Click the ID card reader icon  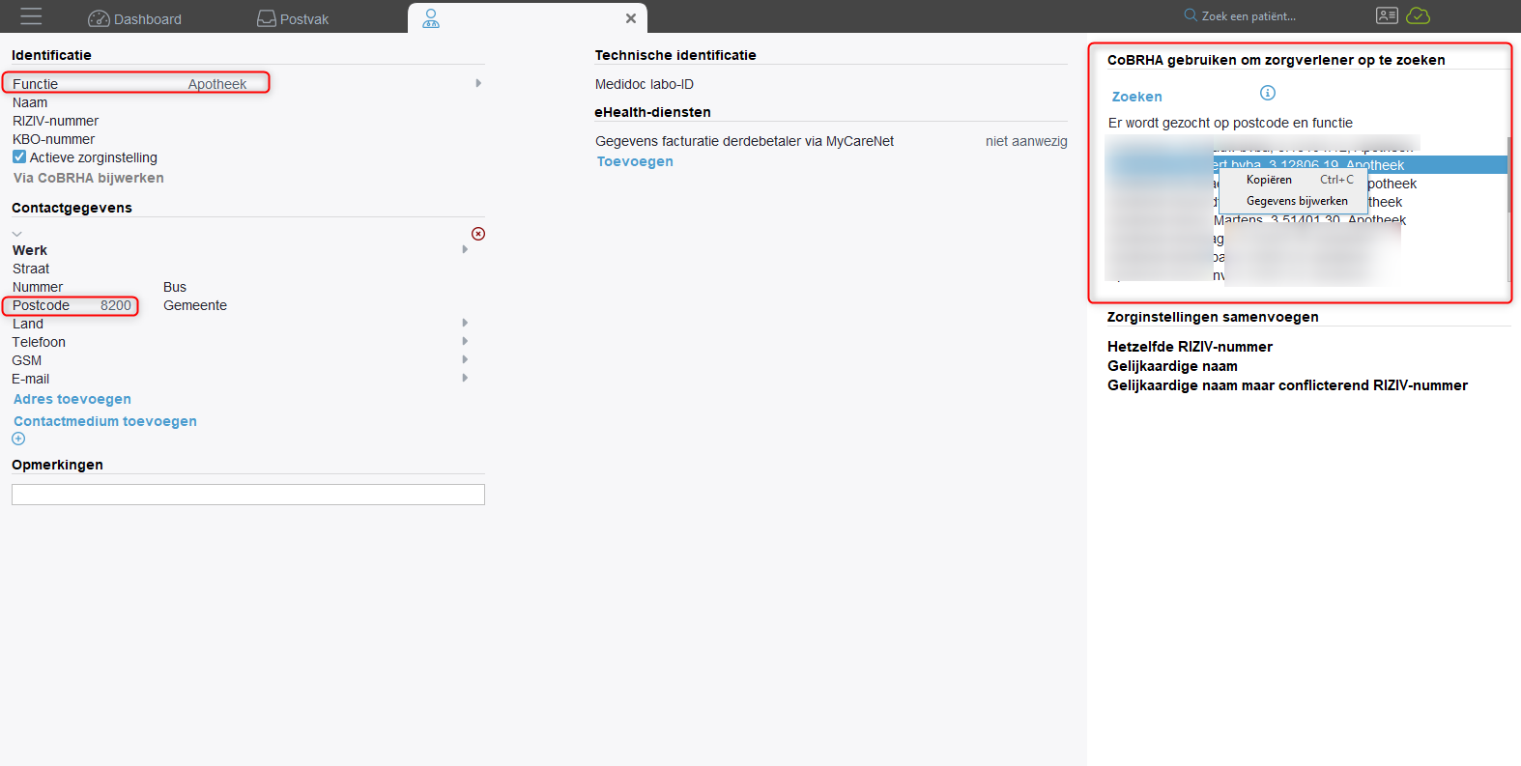[1387, 15]
